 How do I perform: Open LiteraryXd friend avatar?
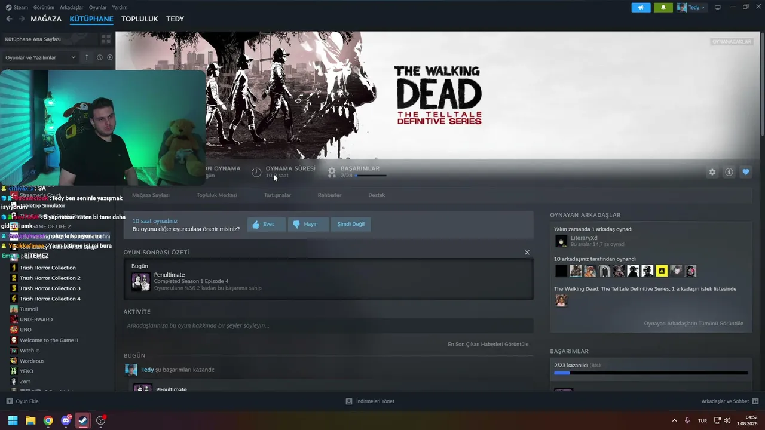coord(561,241)
